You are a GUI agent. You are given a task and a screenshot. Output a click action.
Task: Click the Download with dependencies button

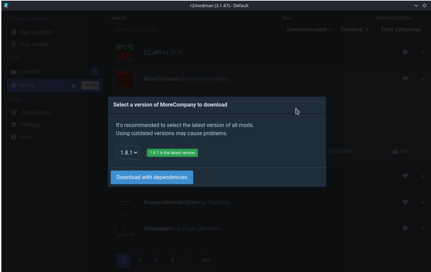point(152,177)
